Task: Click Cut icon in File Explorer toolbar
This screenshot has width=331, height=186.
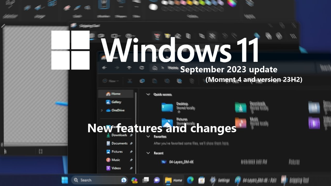Action: 130,81
